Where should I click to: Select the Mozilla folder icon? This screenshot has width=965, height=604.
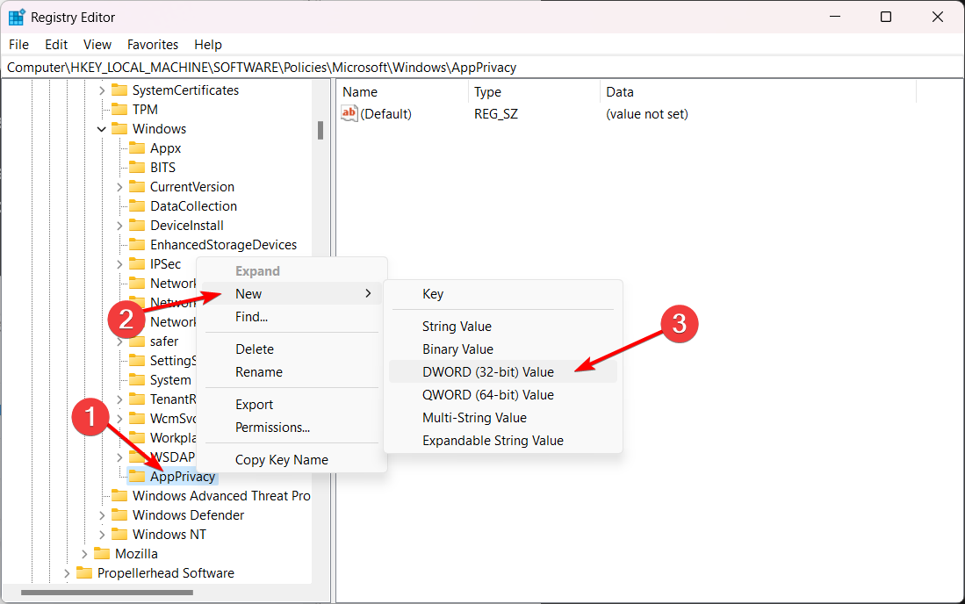click(102, 554)
